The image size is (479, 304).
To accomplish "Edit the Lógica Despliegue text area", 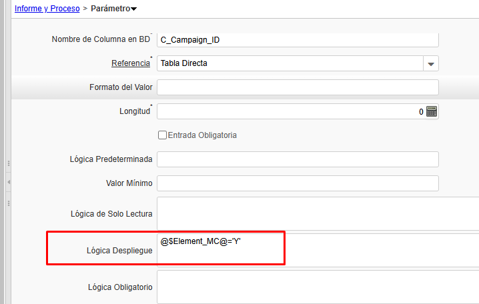I will pos(318,250).
